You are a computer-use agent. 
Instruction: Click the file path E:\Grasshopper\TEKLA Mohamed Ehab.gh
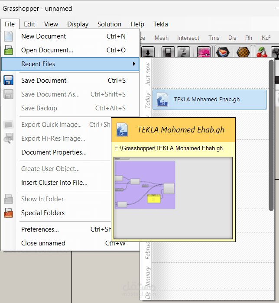click(x=169, y=148)
